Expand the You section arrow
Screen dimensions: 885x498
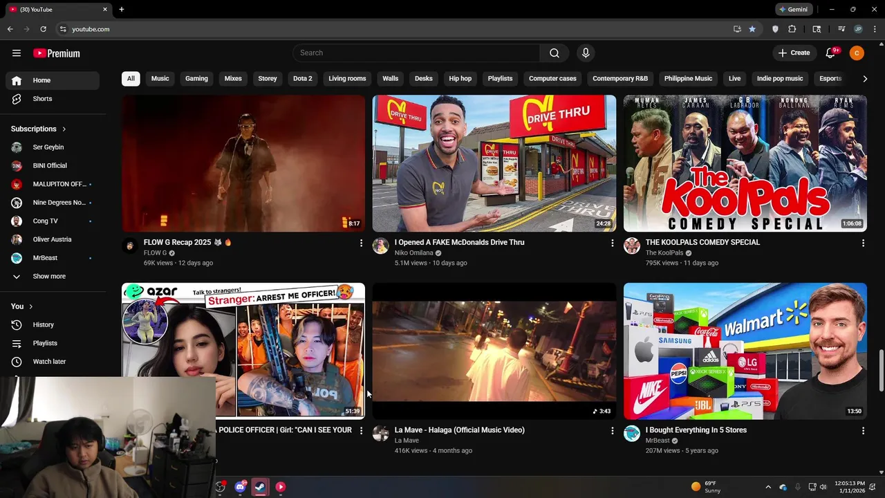coord(30,306)
